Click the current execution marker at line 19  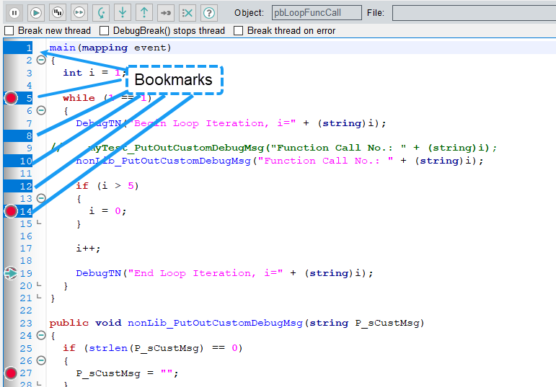(11, 273)
